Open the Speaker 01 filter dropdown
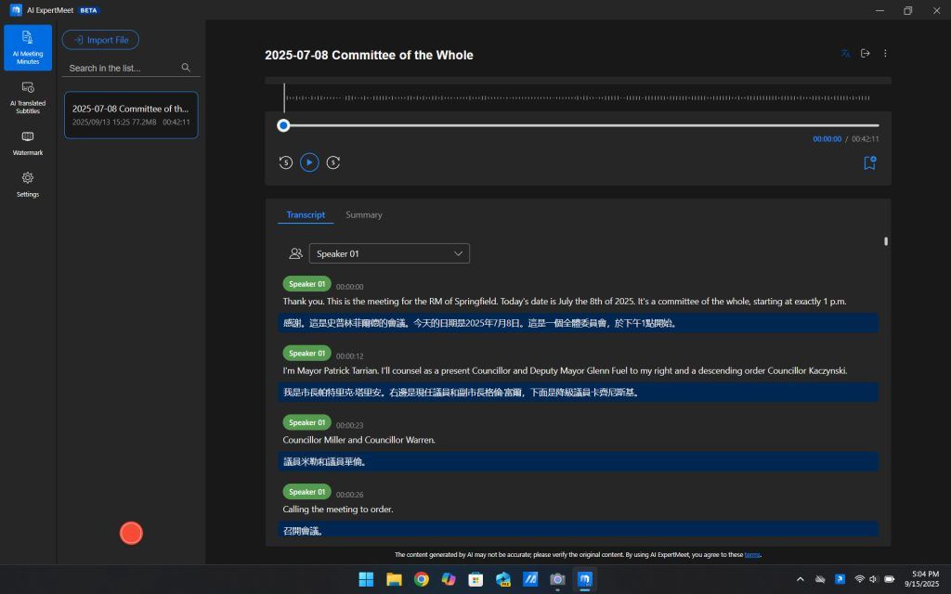The image size is (951, 594). tap(389, 253)
